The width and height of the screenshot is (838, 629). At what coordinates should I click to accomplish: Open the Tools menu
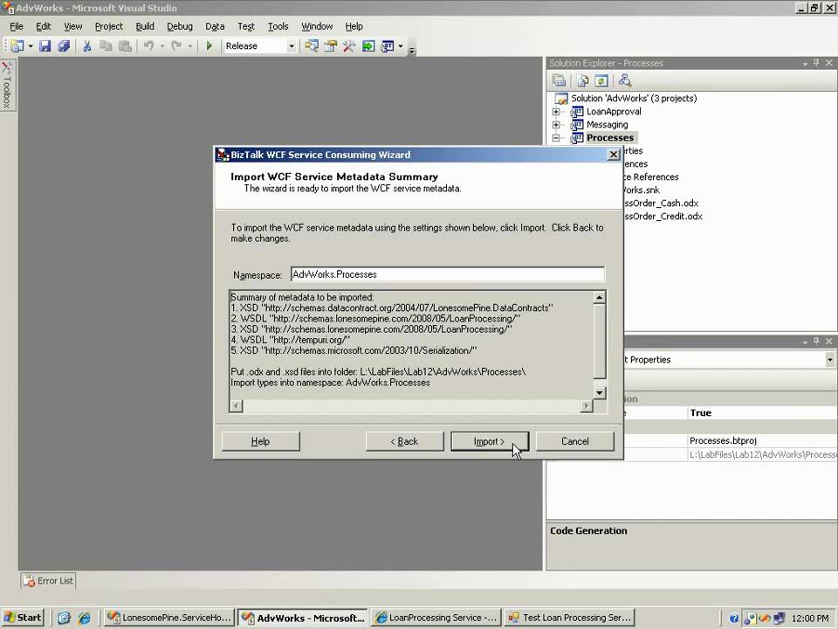278,26
